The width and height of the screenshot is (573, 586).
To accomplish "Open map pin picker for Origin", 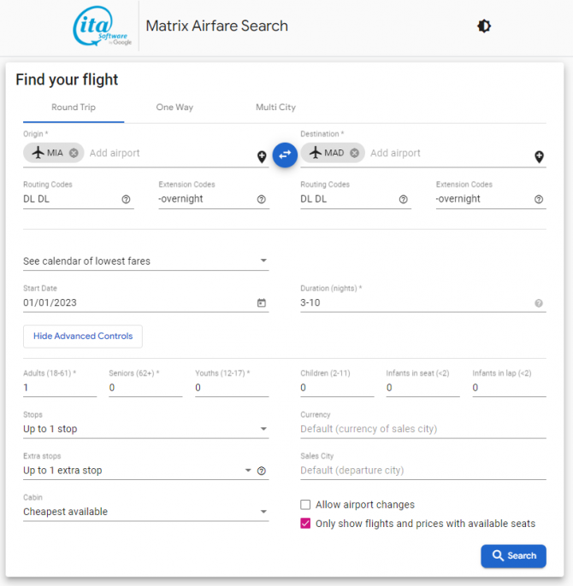I will point(262,157).
